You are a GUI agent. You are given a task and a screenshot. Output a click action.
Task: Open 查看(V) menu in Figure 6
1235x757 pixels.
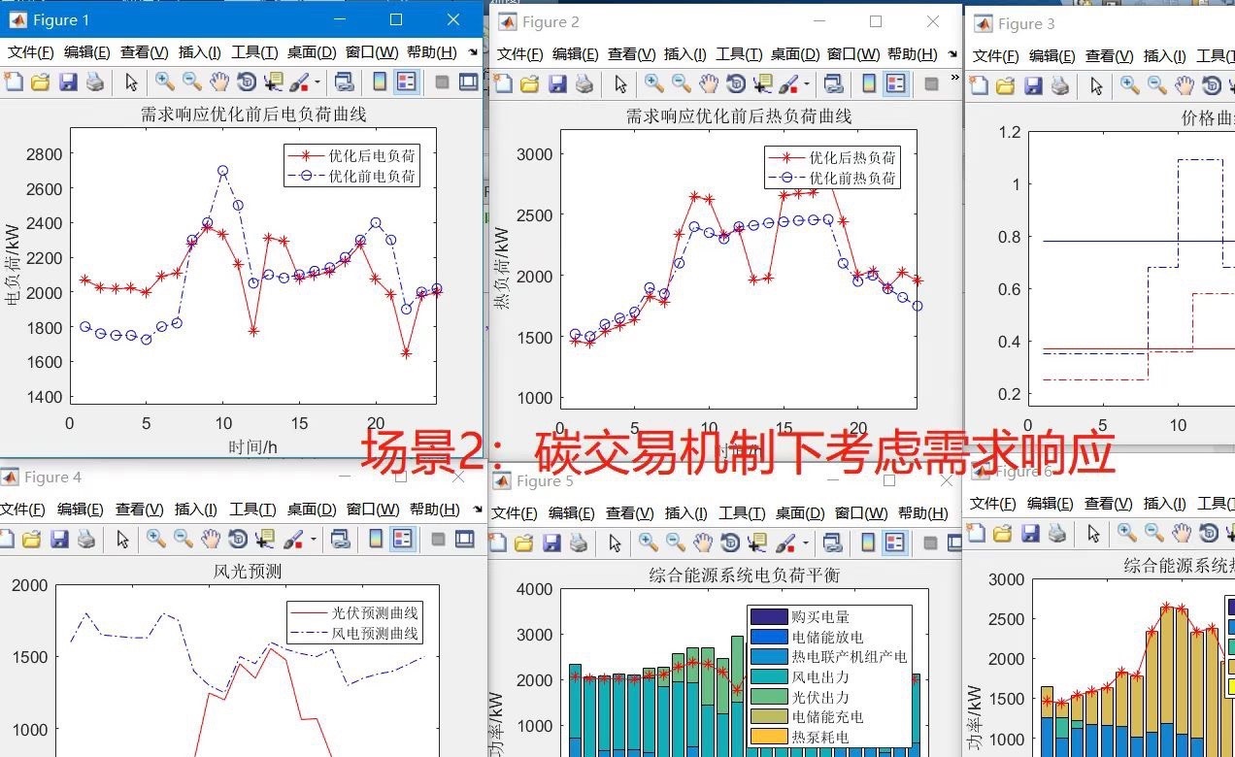coord(1109,503)
